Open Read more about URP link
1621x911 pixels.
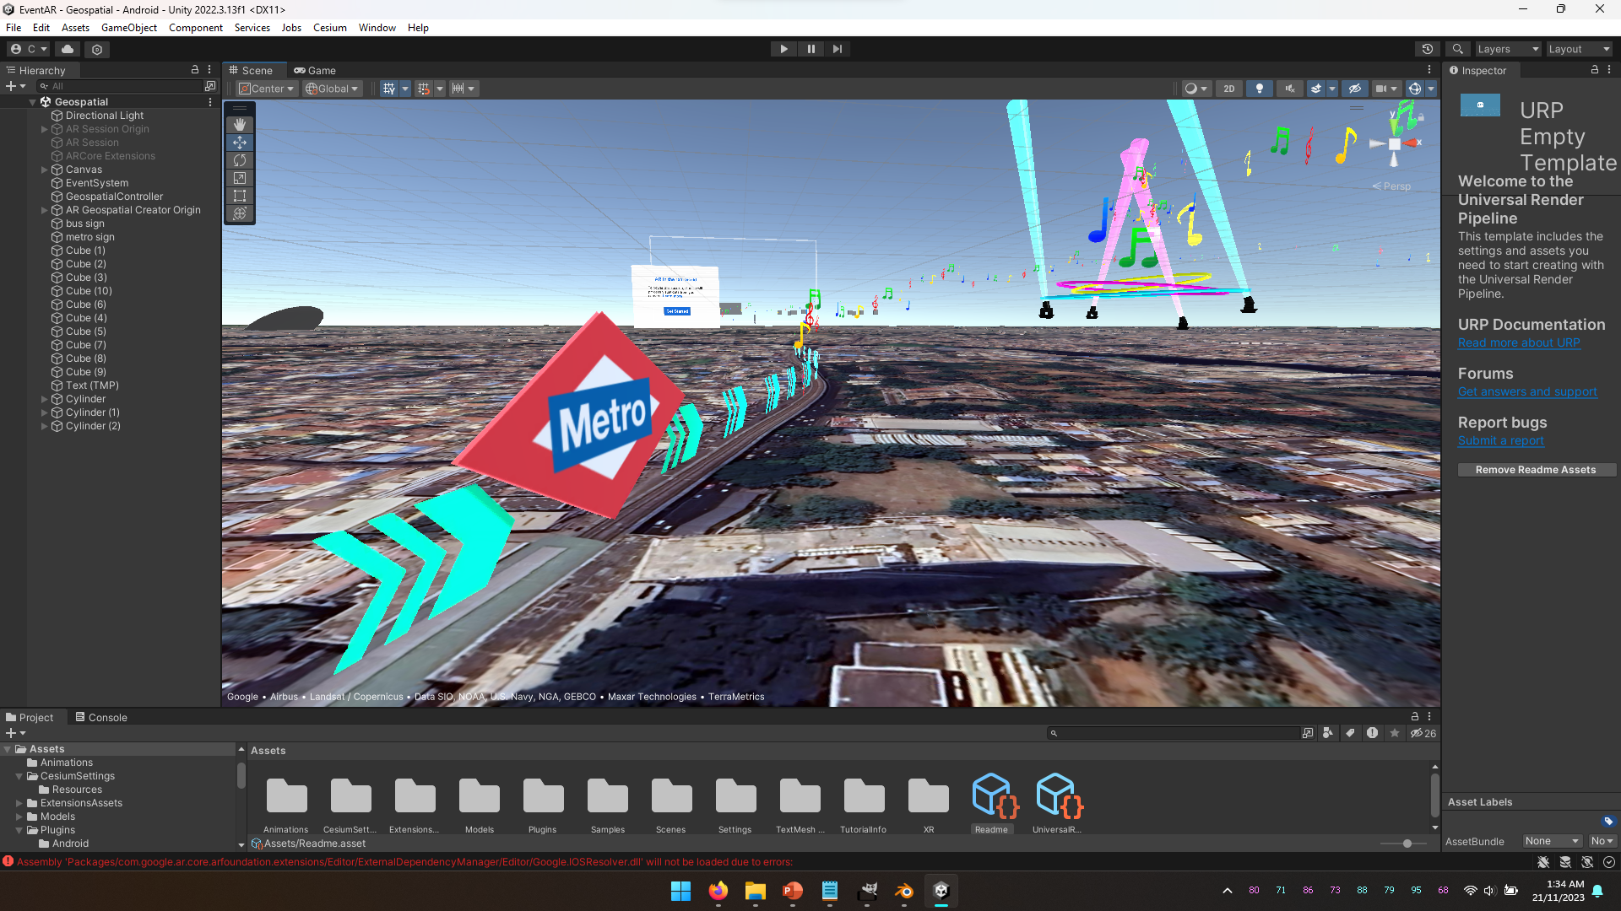click(1519, 343)
